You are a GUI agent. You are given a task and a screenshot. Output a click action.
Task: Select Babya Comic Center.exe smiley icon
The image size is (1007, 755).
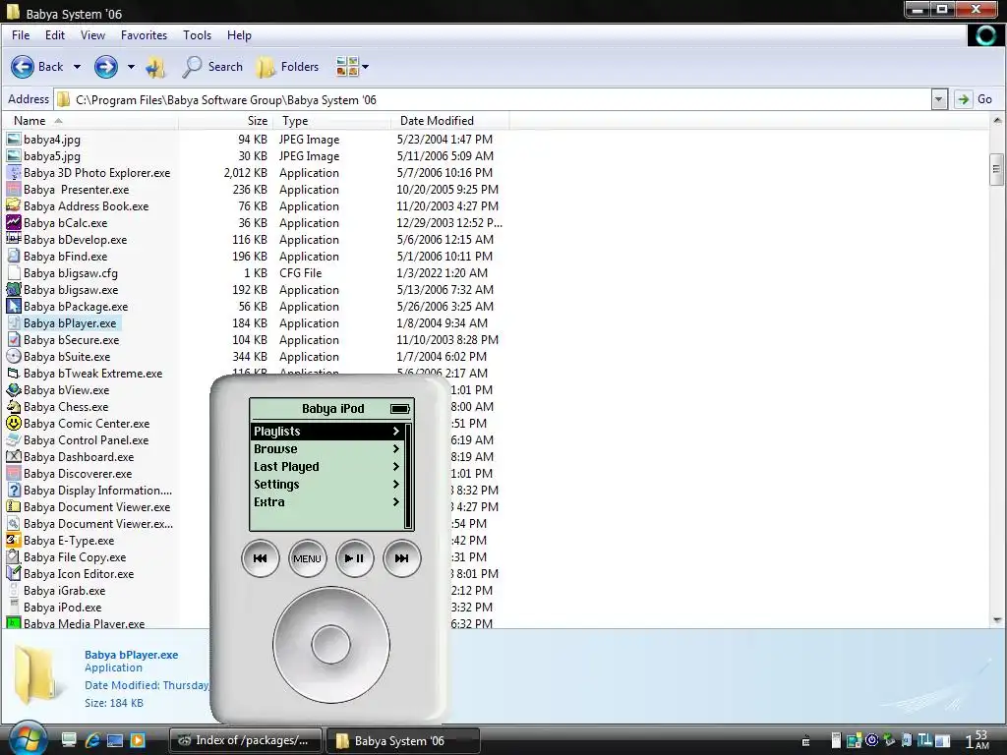pos(14,423)
